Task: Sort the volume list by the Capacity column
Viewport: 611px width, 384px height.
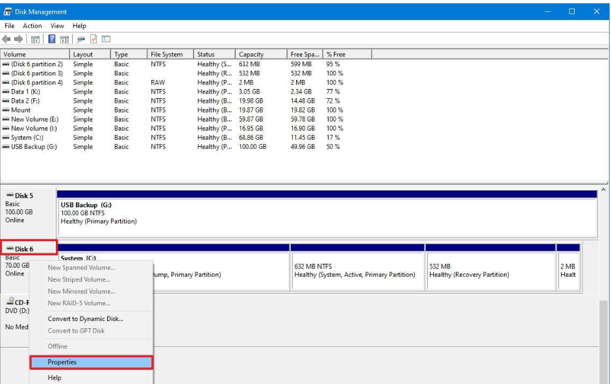Action: pyautogui.click(x=251, y=55)
